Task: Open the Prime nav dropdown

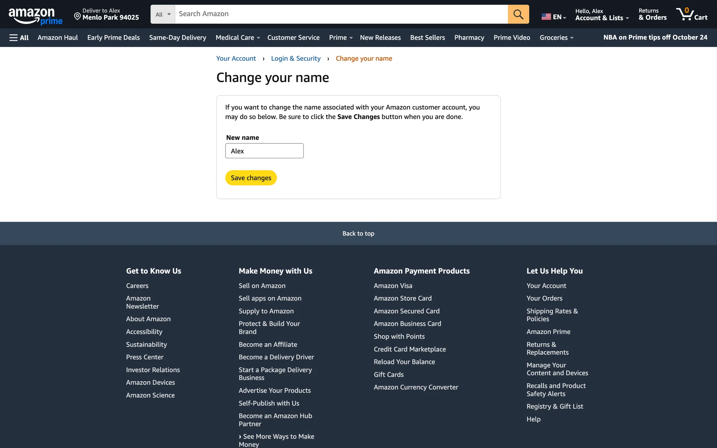Action: (341, 38)
